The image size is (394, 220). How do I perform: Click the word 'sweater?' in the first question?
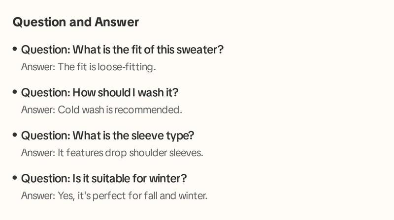(x=200, y=50)
